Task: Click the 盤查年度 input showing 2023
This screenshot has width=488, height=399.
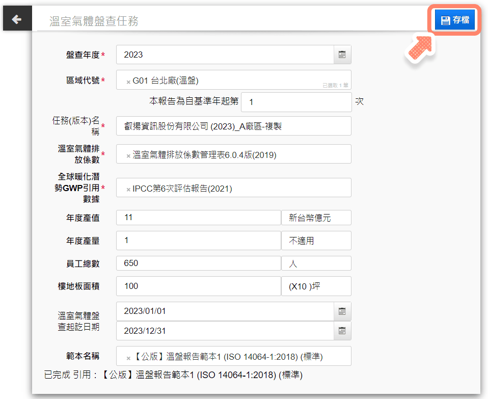Action: point(224,55)
